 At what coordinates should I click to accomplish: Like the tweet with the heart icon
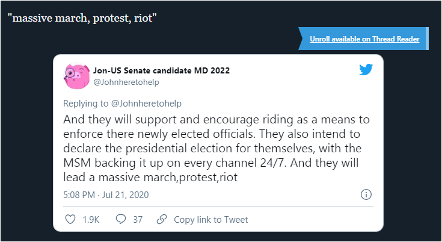[x=70, y=220]
